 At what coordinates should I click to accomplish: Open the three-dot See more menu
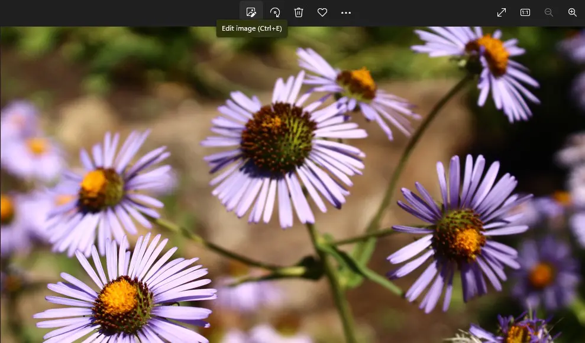coord(346,12)
